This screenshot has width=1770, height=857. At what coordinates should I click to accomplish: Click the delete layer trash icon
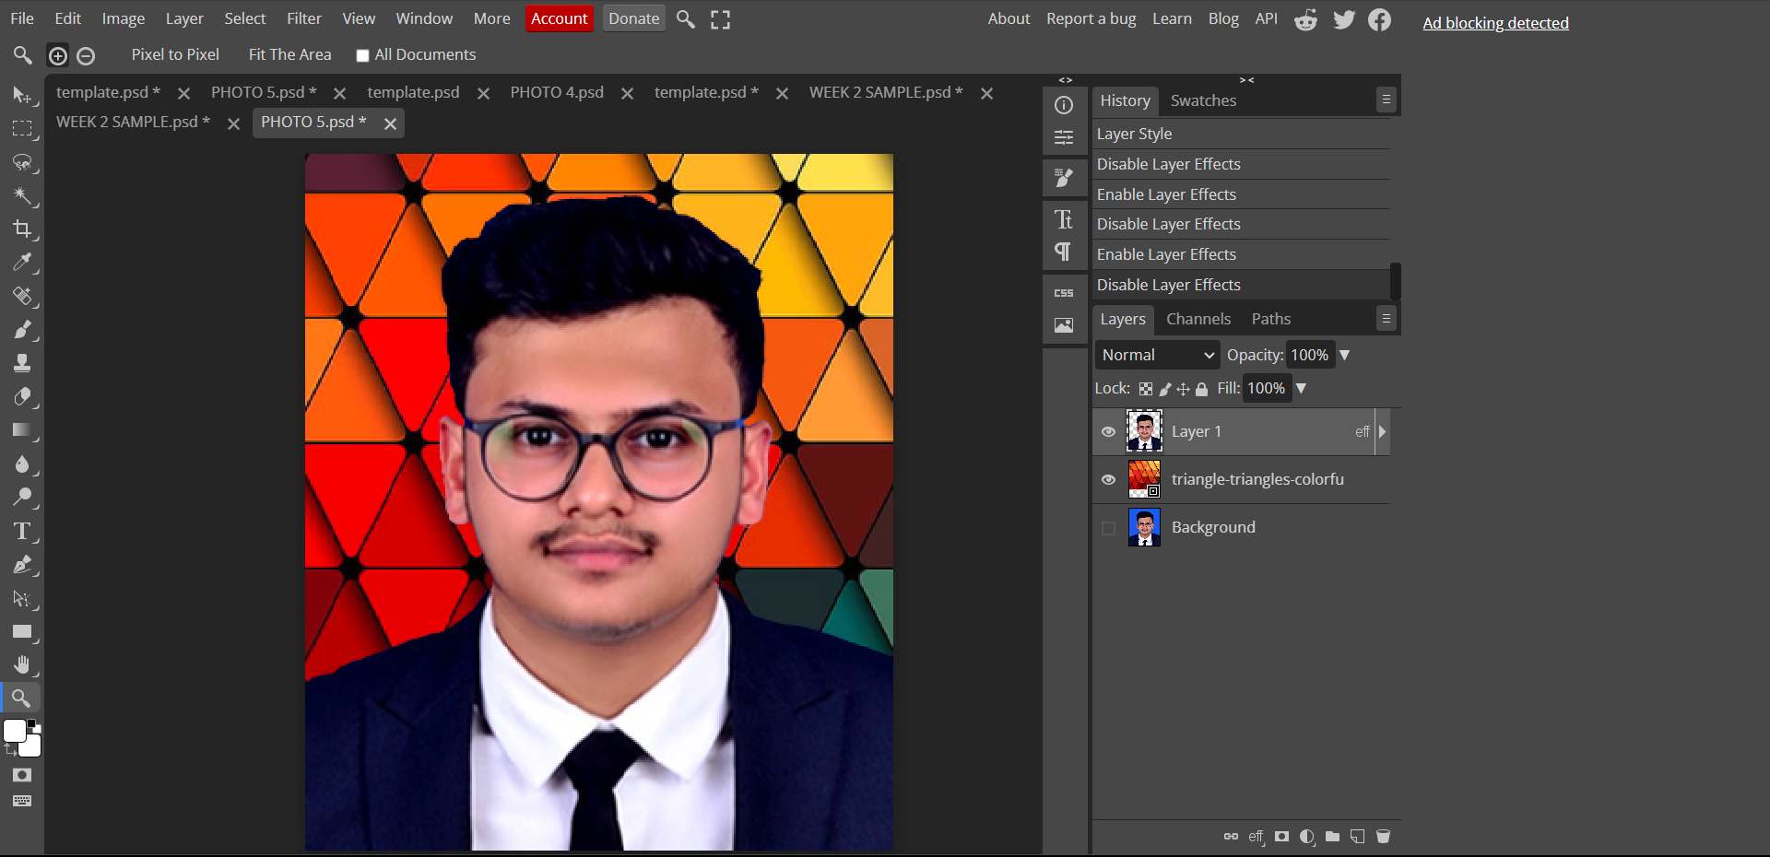click(x=1383, y=837)
